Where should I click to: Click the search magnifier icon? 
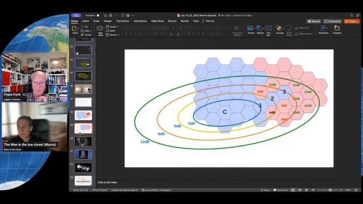(x=352, y=15)
